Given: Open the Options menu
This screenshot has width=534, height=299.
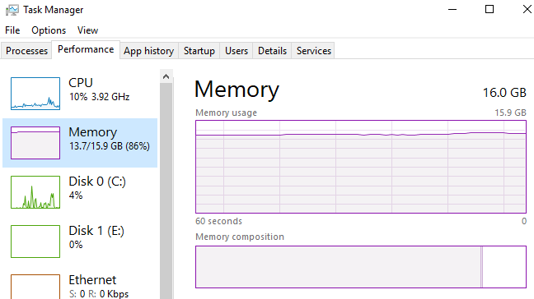Looking at the screenshot, I should point(49,30).
